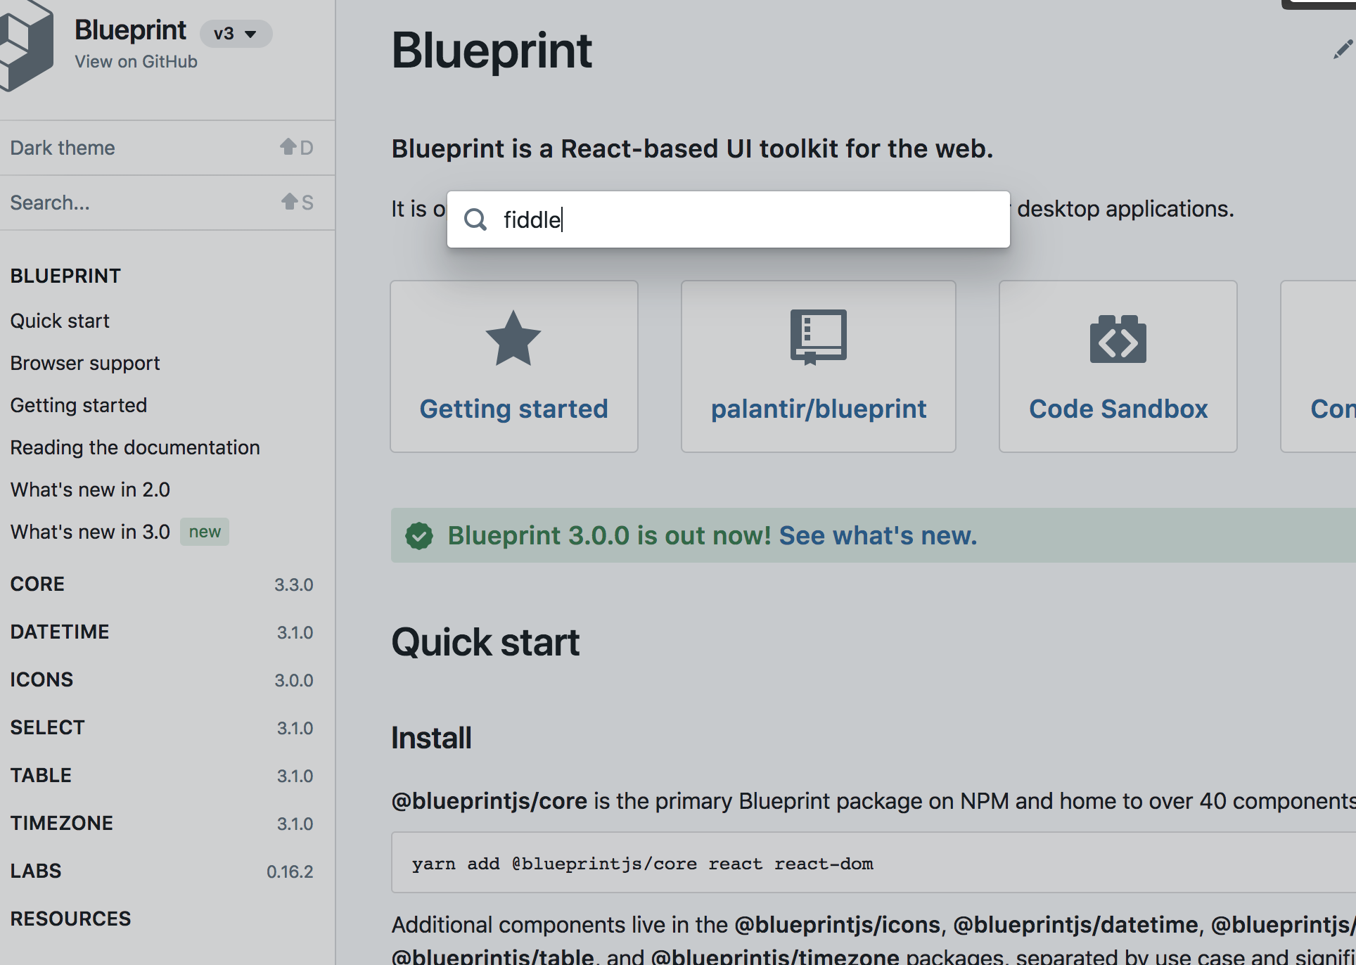Click the git repo icon above palantir/blueprint
The image size is (1356, 965).
click(818, 337)
